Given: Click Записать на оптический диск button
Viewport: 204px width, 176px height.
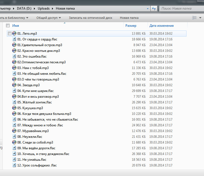Looking at the screenshot, I should (x=90, y=18).
